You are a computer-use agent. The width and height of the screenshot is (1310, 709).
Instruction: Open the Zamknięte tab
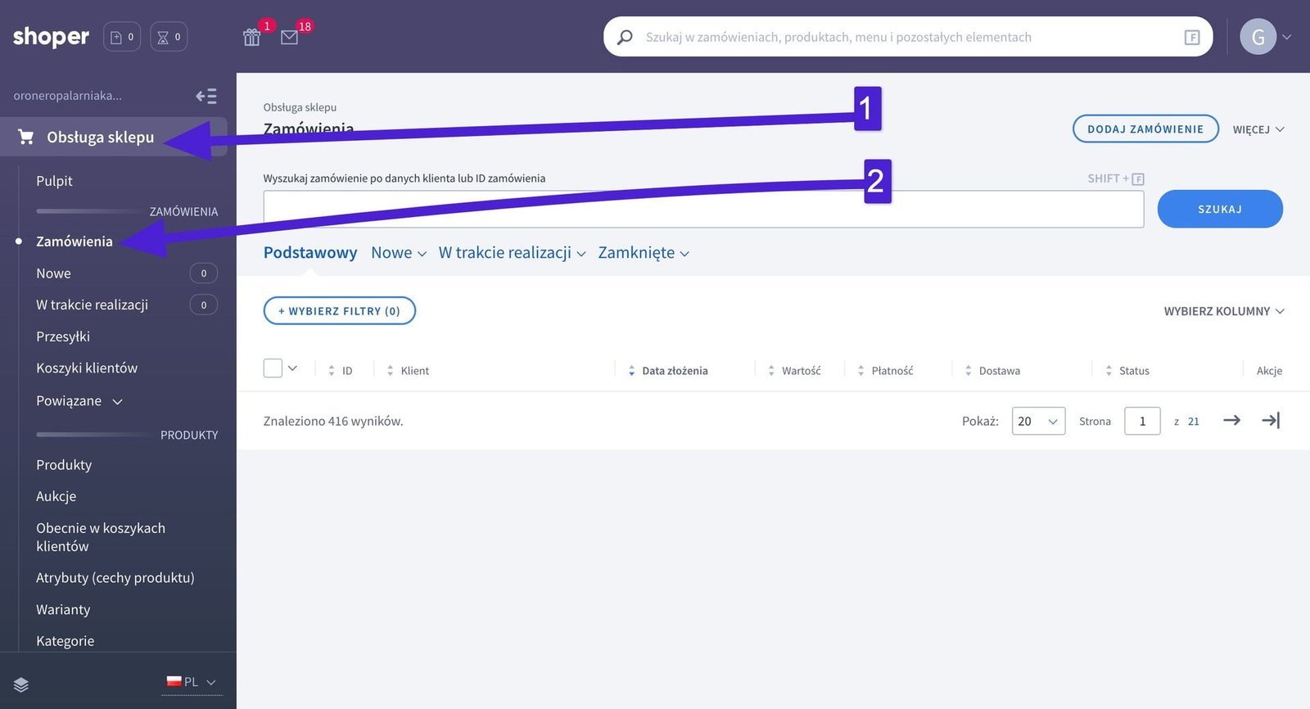[643, 253]
